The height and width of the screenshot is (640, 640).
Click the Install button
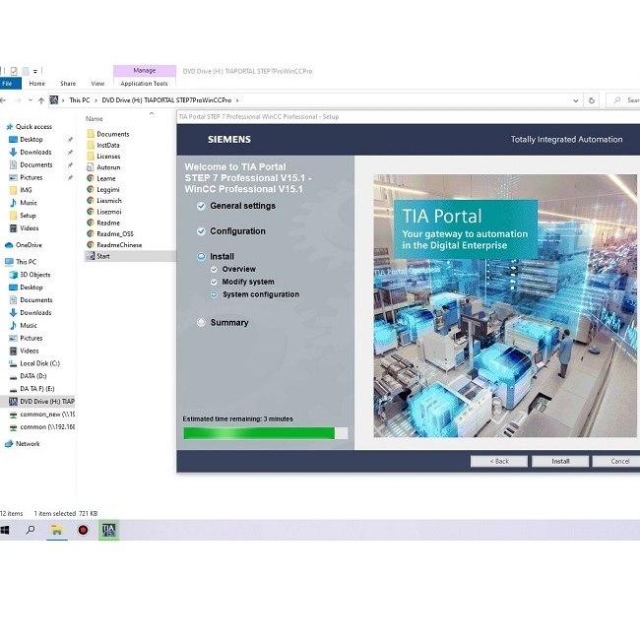(560, 461)
